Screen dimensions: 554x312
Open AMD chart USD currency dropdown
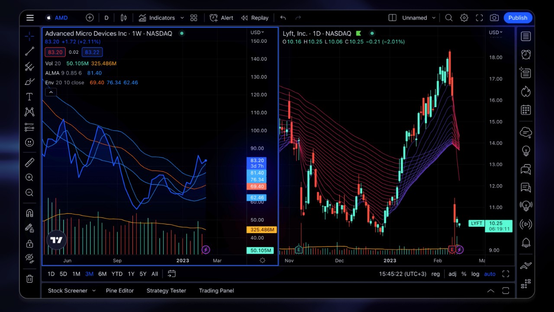[257, 32]
